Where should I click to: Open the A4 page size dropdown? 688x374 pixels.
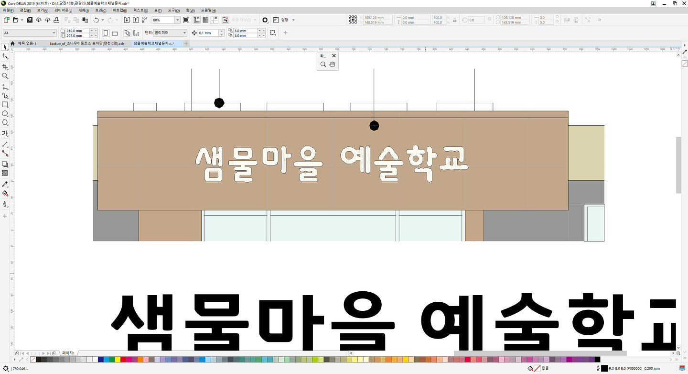pos(54,33)
